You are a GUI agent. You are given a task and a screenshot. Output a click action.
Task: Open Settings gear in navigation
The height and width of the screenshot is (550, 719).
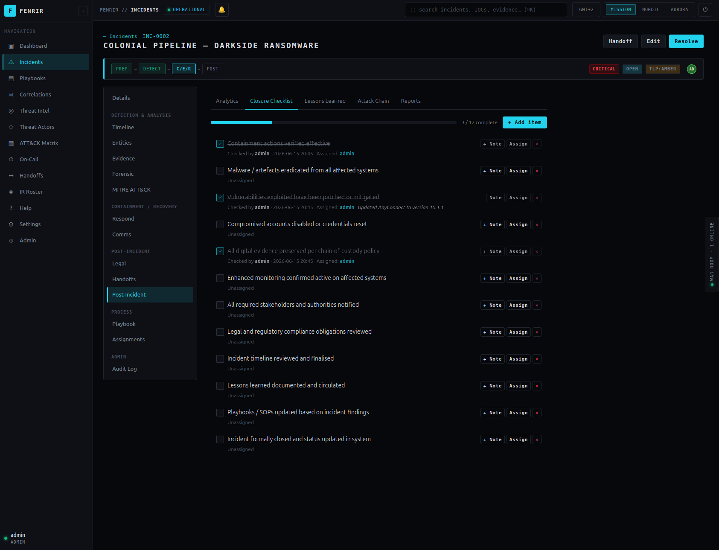click(11, 224)
